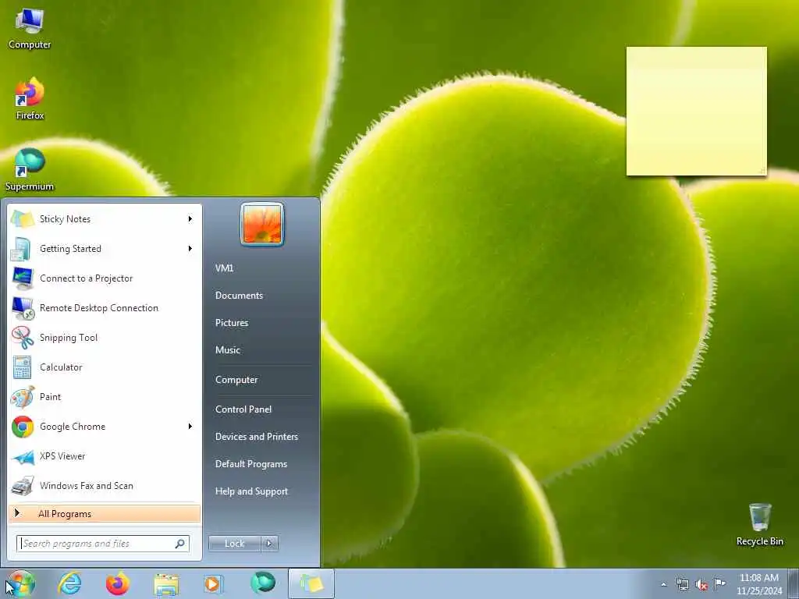
Task: Open Paint from Start menu
Action: (x=105, y=396)
